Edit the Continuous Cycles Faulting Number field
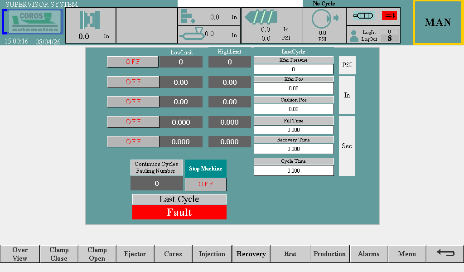464x272 pixels. 157,184
